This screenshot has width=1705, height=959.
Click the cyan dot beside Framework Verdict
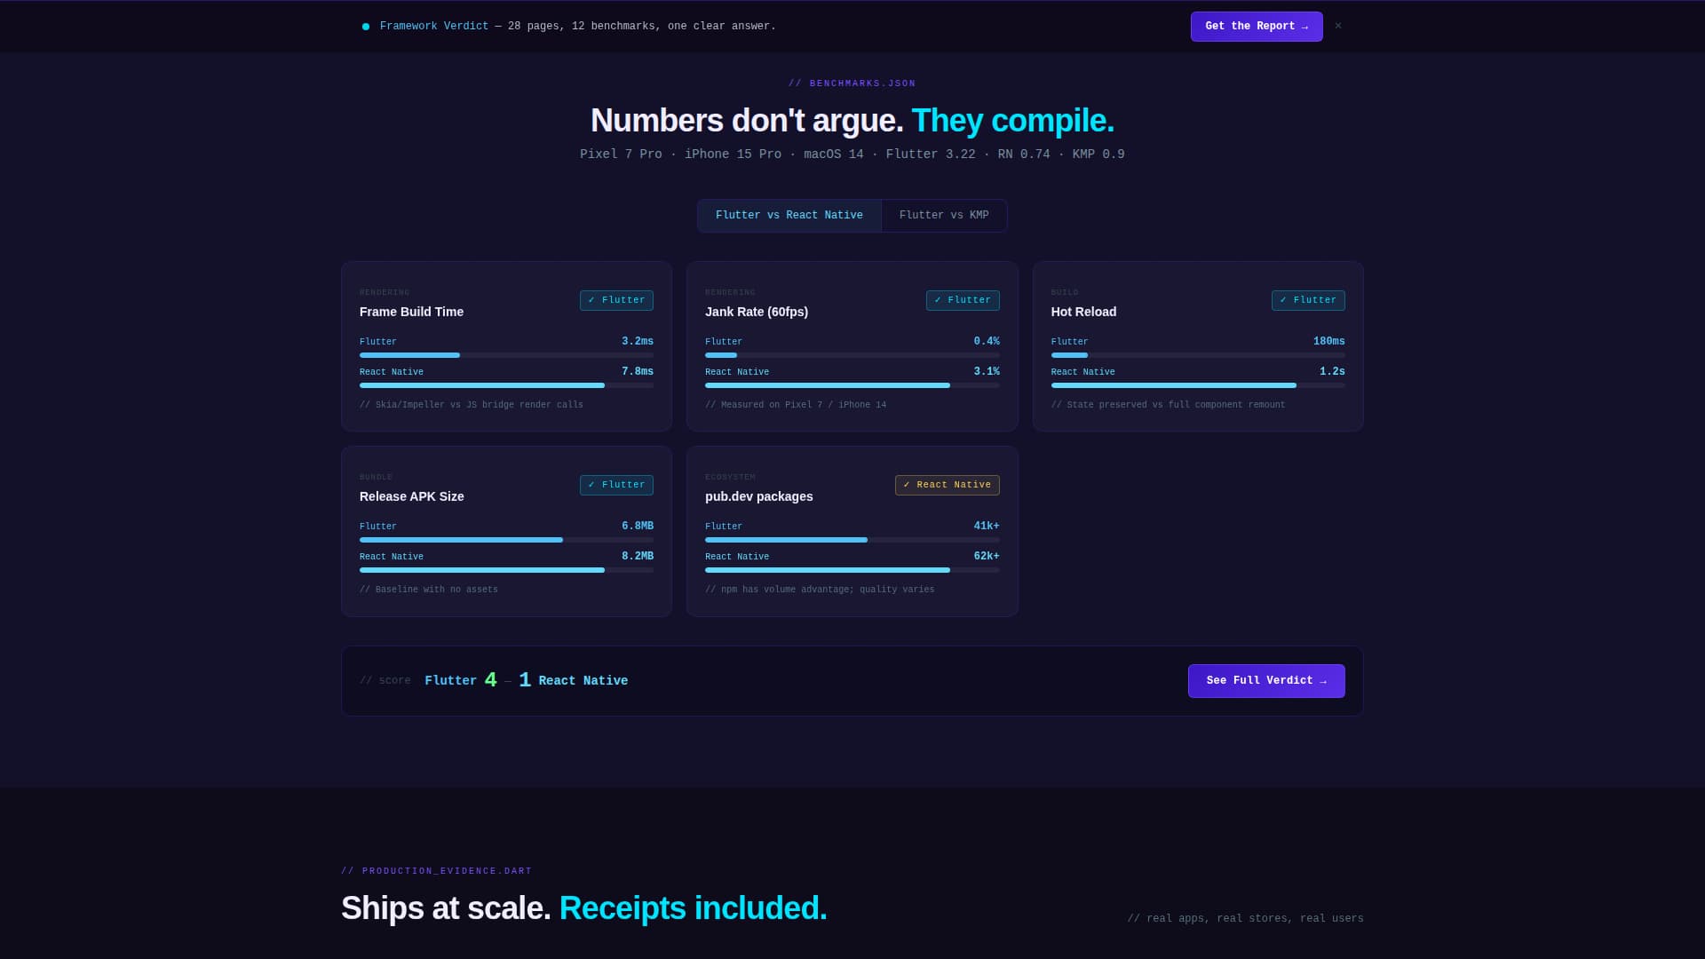click(366, 27)
